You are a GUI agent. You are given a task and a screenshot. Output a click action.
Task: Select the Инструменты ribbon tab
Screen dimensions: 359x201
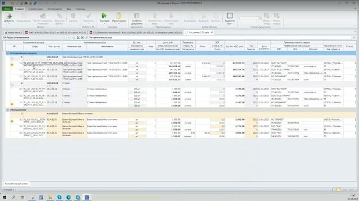click(55, 9)
